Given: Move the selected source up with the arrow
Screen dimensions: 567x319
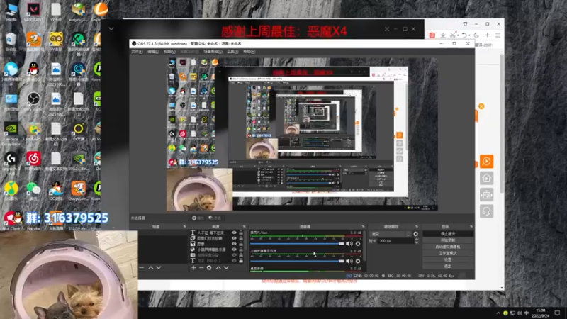Looking at the screenshot, I should tap(218, 268).
